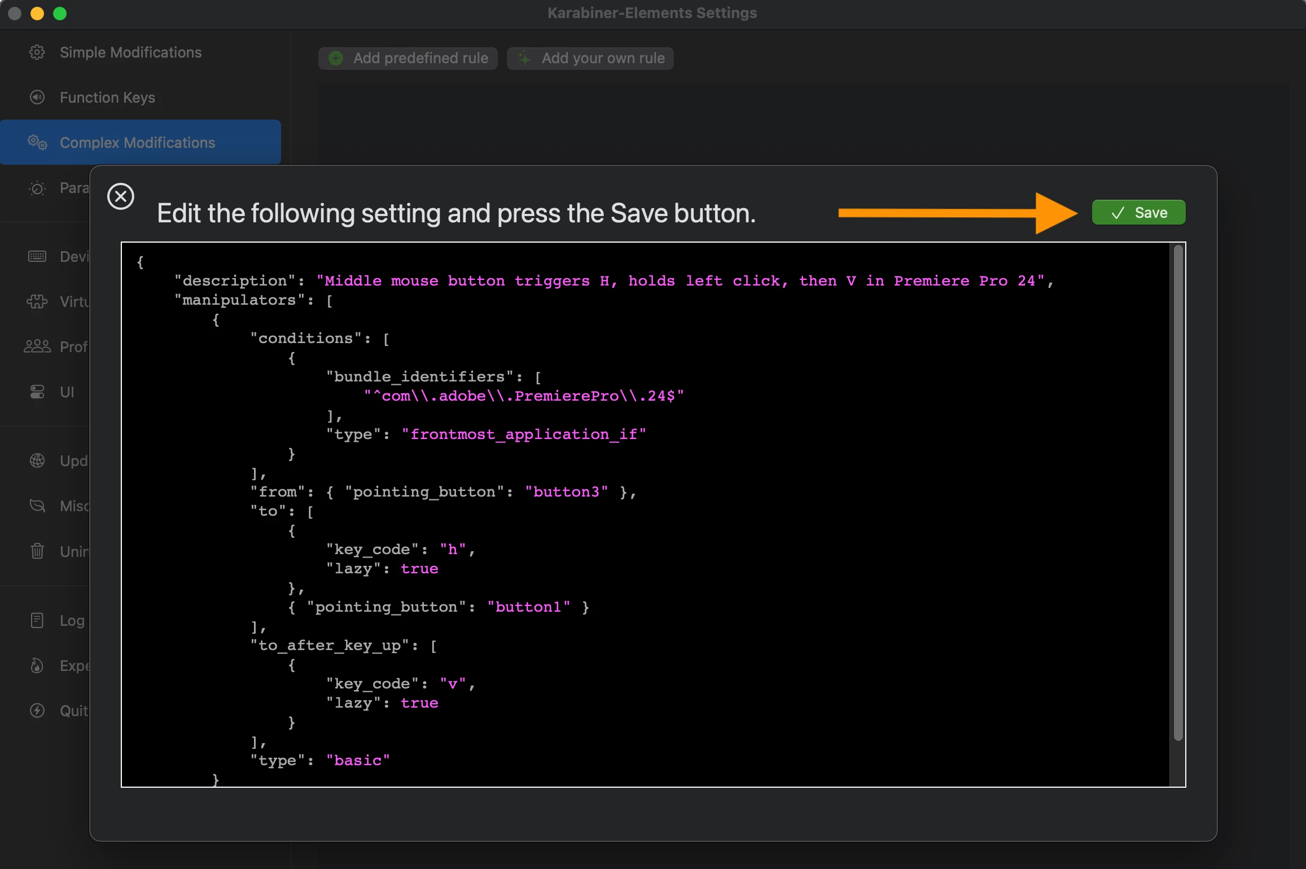Click the UI toggle switch icon

tap(37, 392)
